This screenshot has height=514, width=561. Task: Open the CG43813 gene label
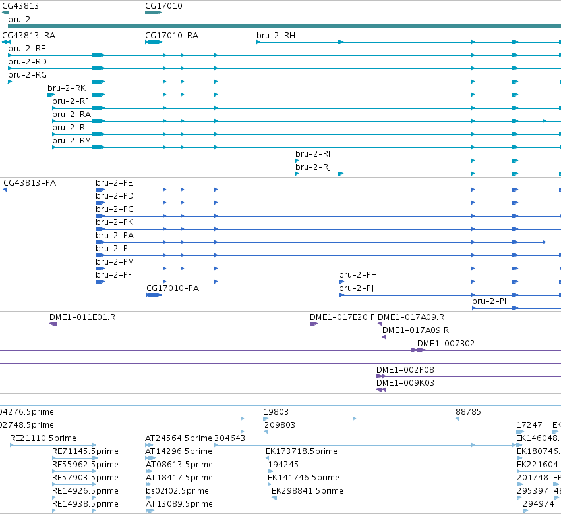coord(20,6)
